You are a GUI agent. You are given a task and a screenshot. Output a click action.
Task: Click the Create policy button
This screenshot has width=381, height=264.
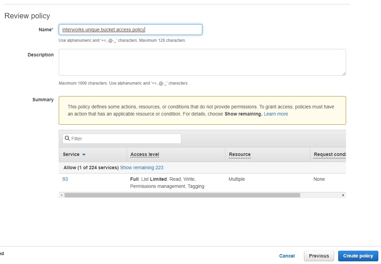point(358,256)
